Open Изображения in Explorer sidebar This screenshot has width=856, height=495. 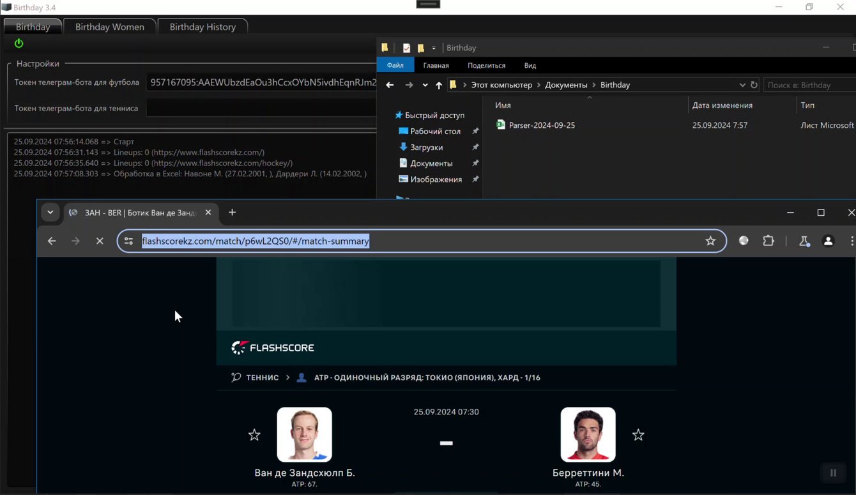click(429, 179)
